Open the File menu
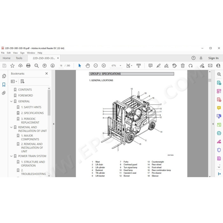223x223 pixels. coord(3,53)
